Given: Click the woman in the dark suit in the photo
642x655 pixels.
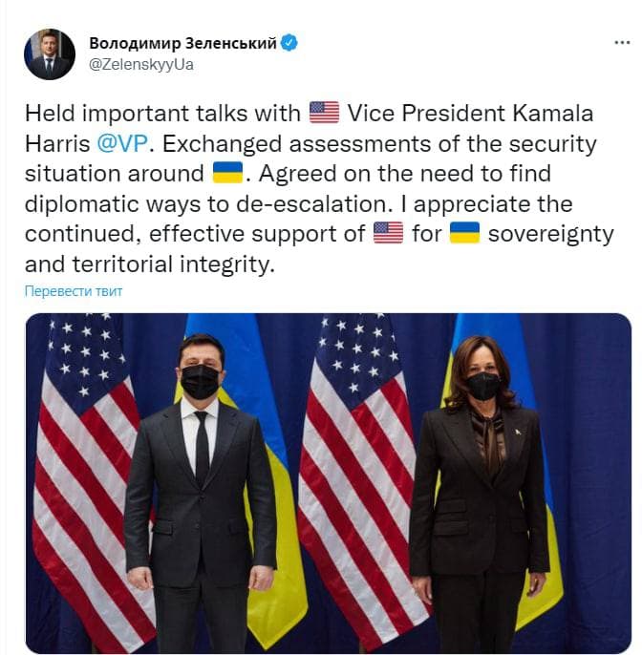Looking at the screenshot, I should click(x=479, y=495).
